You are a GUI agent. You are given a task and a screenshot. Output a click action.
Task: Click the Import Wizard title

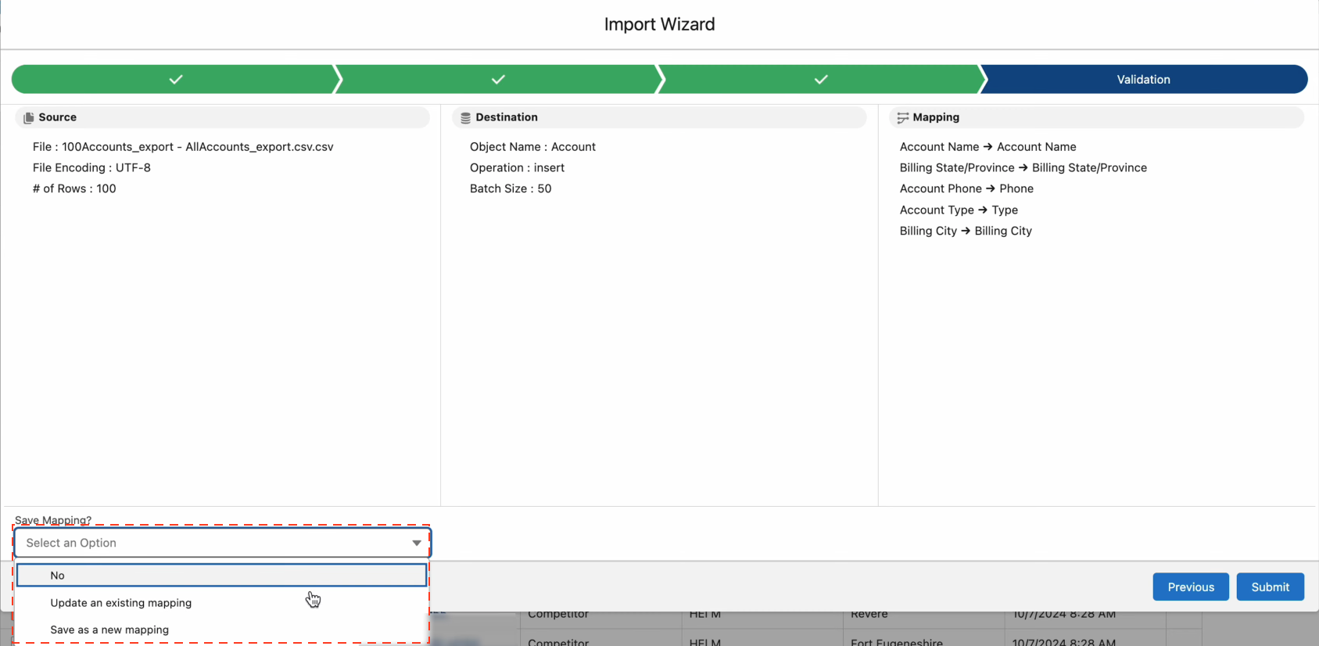pos(659,24)
